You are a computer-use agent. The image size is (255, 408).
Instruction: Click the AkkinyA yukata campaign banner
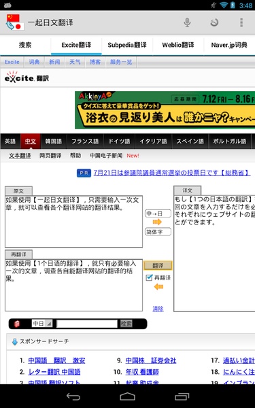point(165,110)
